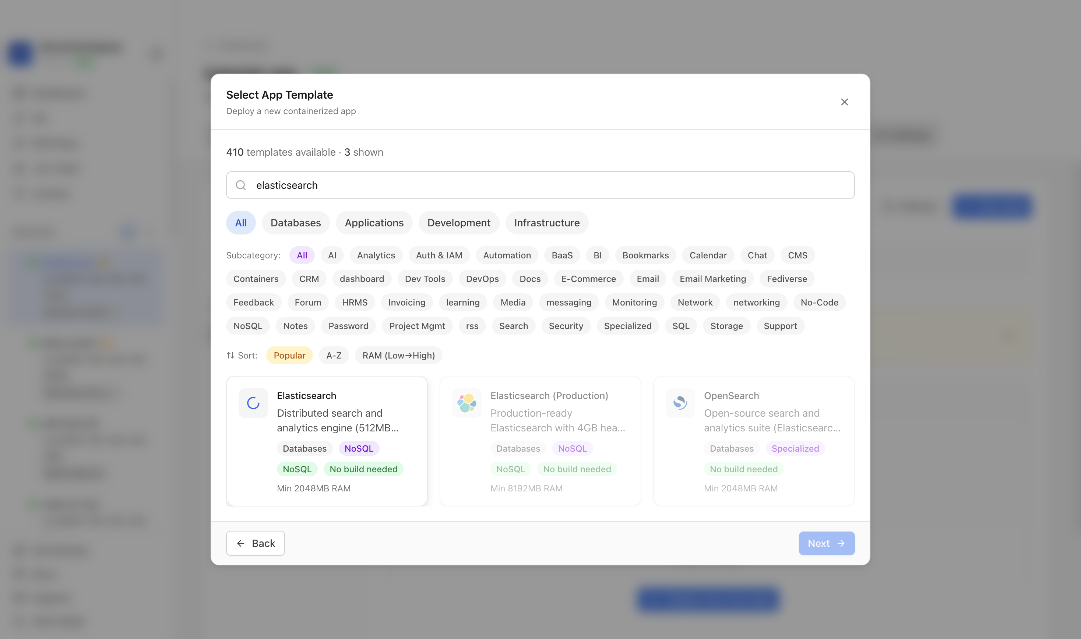Filter by Email Marketing subcategory
This screenshot has width=1081, height=639.
(x=713, y=279)
